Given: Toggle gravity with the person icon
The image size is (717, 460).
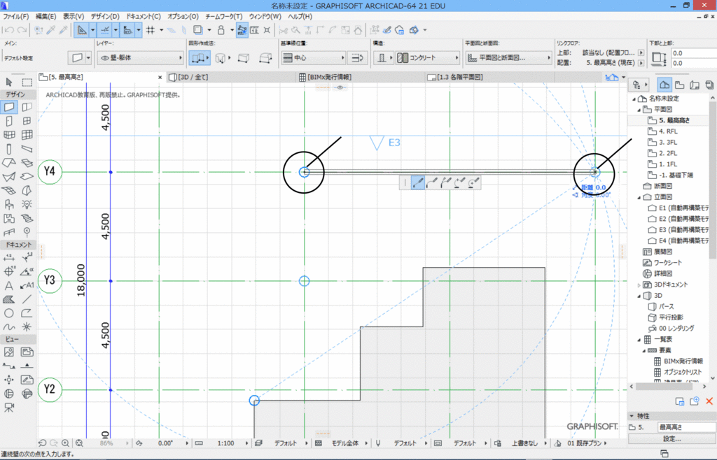Looking at the screenshot, I should pos(220,29).
